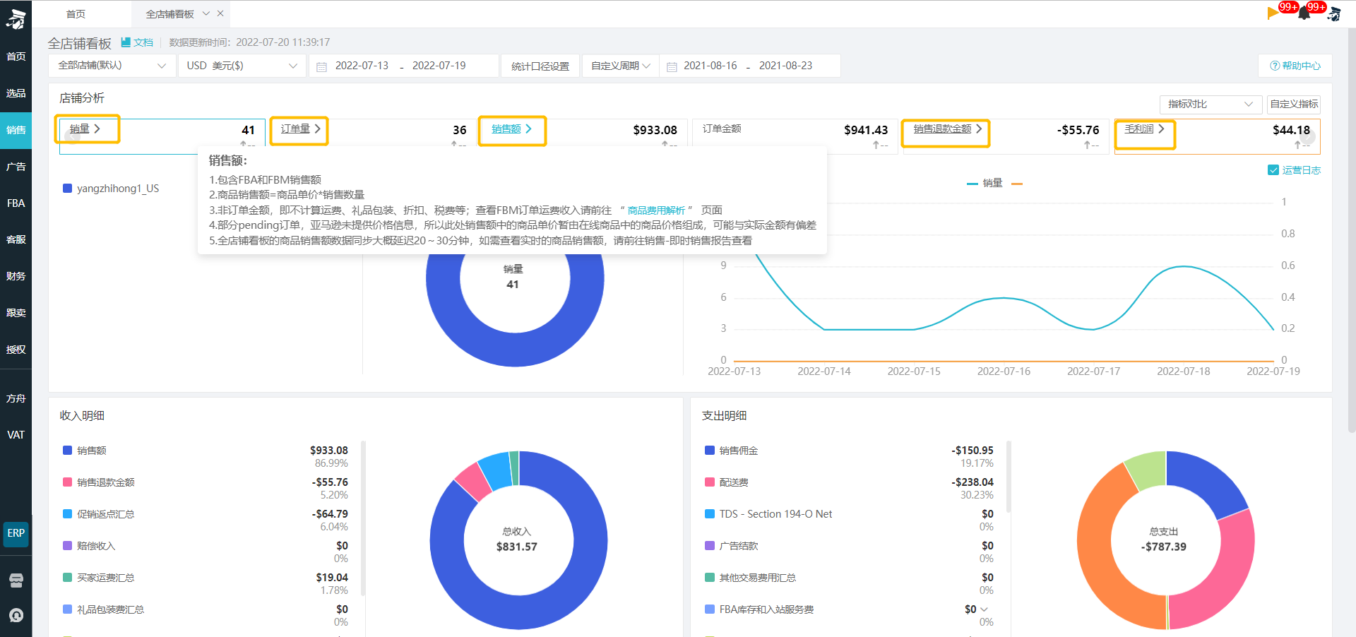Click the blue 销售额 income legend swatch
This screenshot has height=637, width=1356.
tap(68, 451)
